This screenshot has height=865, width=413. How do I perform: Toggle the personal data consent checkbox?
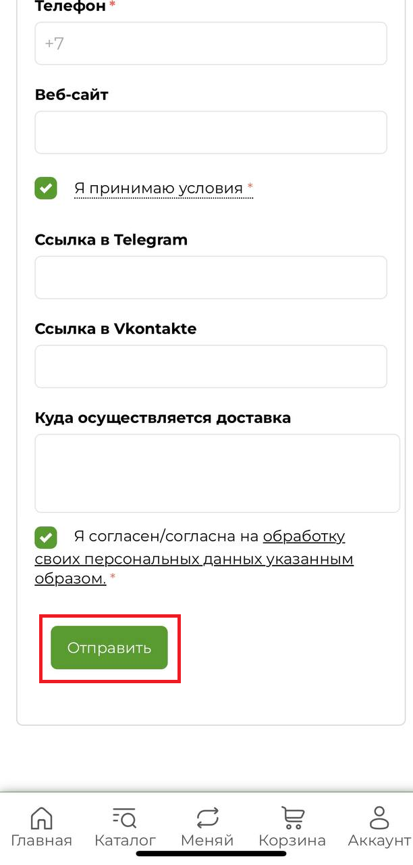click(46, 537)
